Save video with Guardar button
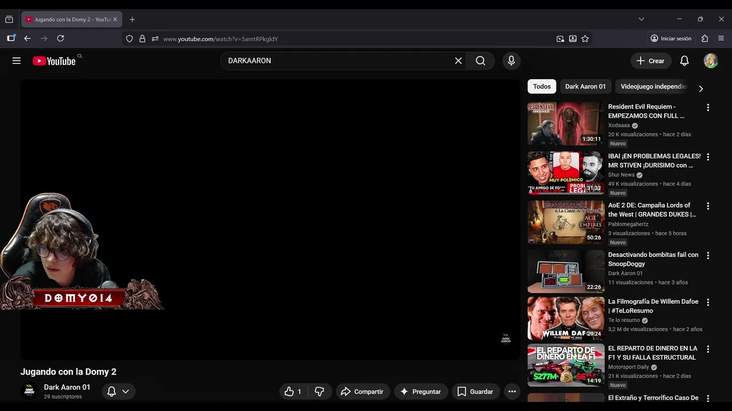The height and width of the screenshot is (411, 732). (475, 392)
